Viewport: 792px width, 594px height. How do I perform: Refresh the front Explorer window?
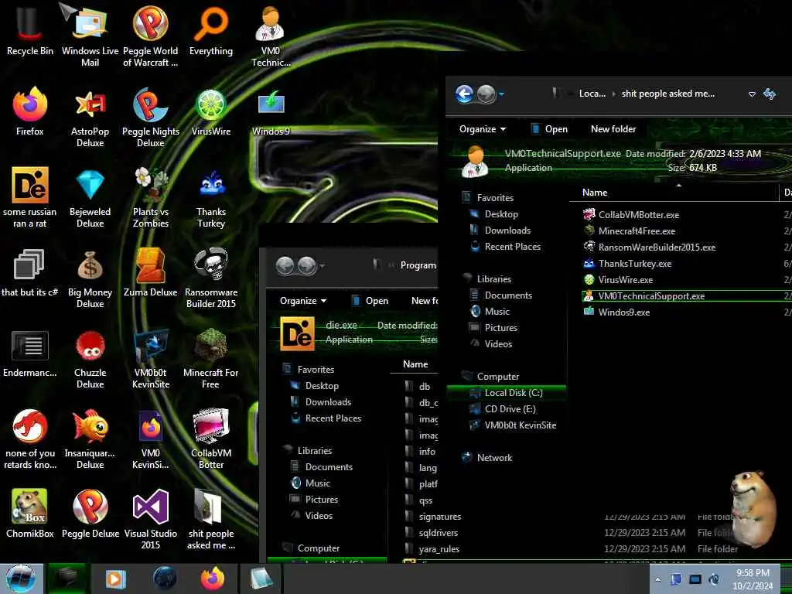click(x=770, y=94)
